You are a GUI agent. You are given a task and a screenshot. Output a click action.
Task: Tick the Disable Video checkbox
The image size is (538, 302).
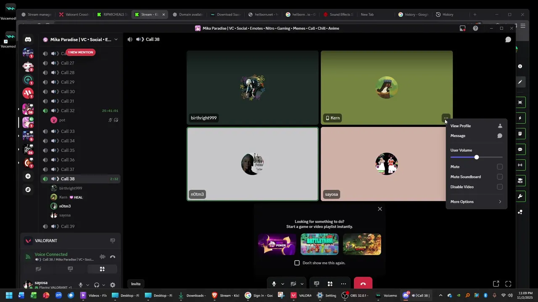coord(500,187)
